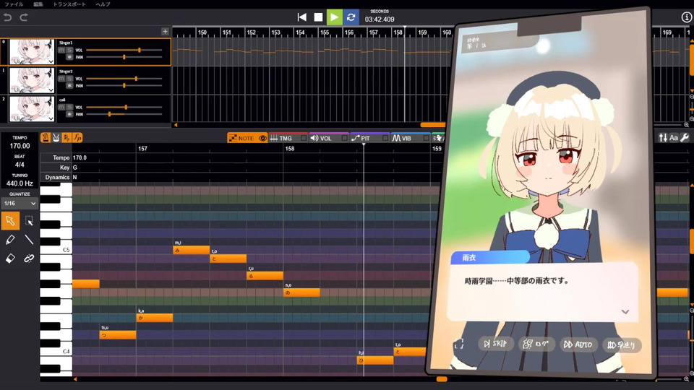Screen dimensions: 694x390
Task: Click the call track asterisk button
Action: click(69, 114)
